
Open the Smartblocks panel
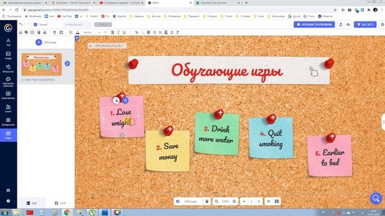[8, 95]
